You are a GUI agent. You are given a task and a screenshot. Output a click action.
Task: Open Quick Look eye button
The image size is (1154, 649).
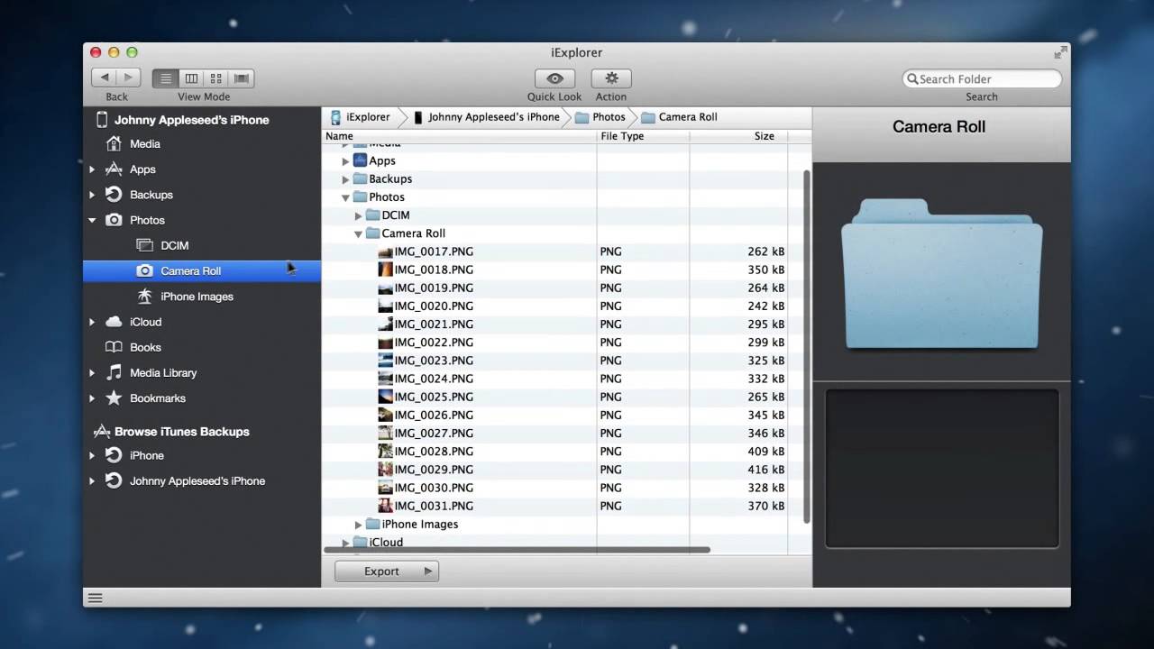pyautogui.click(x=554, y=78)
